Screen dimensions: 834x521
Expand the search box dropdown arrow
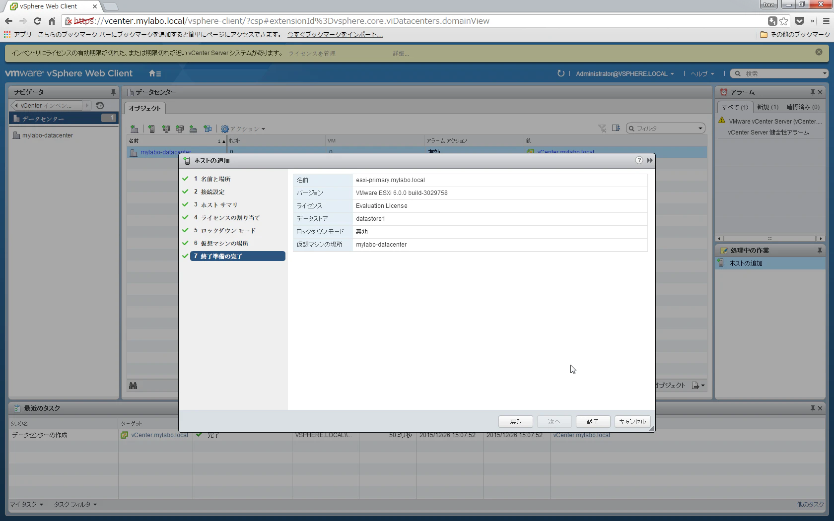coord(825,73)
